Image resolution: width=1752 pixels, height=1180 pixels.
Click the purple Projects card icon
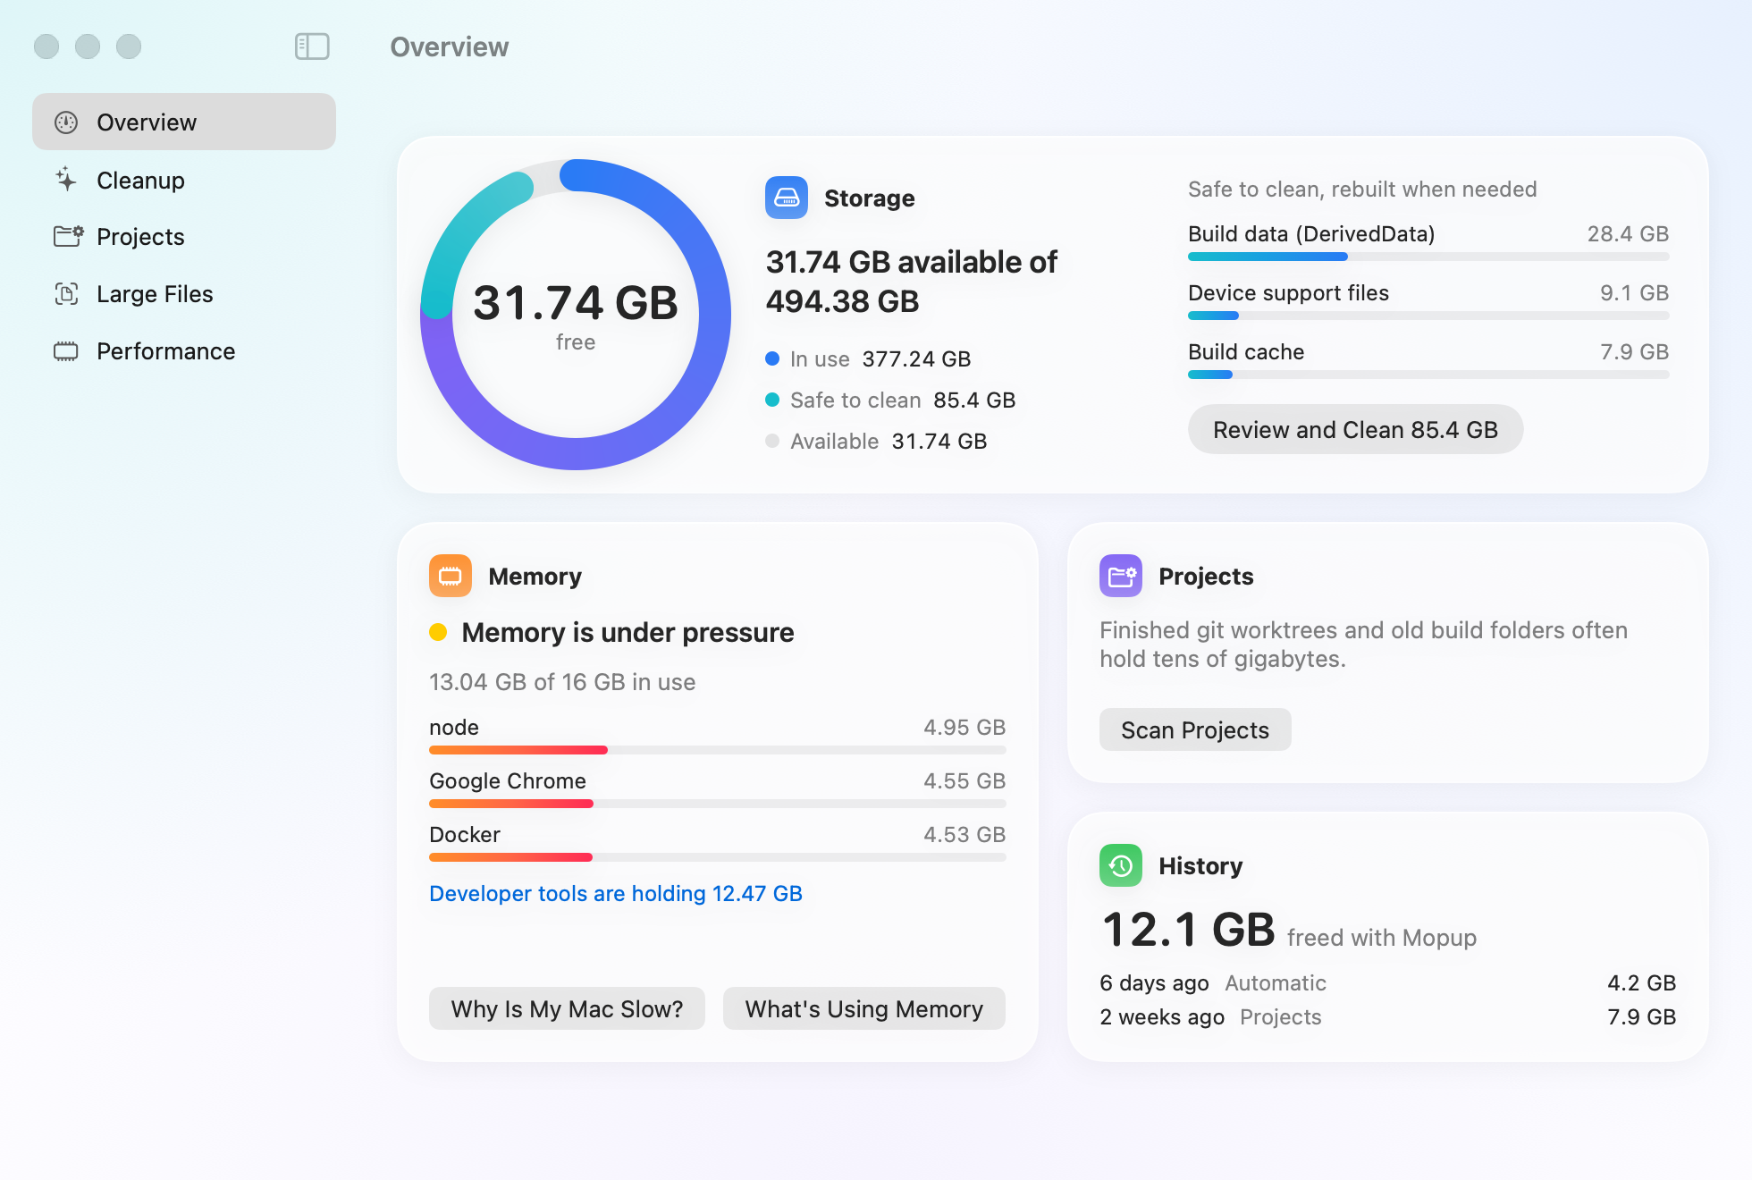click(x=1121, y=576)
